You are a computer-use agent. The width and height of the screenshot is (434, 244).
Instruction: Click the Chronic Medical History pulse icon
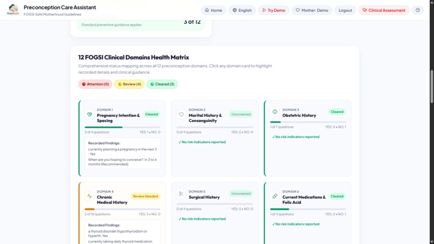tap(89, 196)
